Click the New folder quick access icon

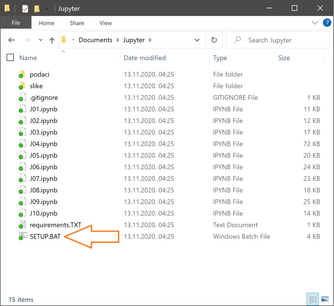click(37, 9)
